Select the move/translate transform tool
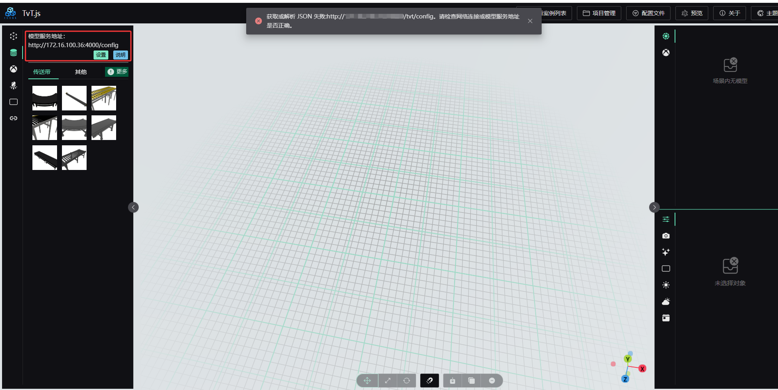 (x=367, y=381)
